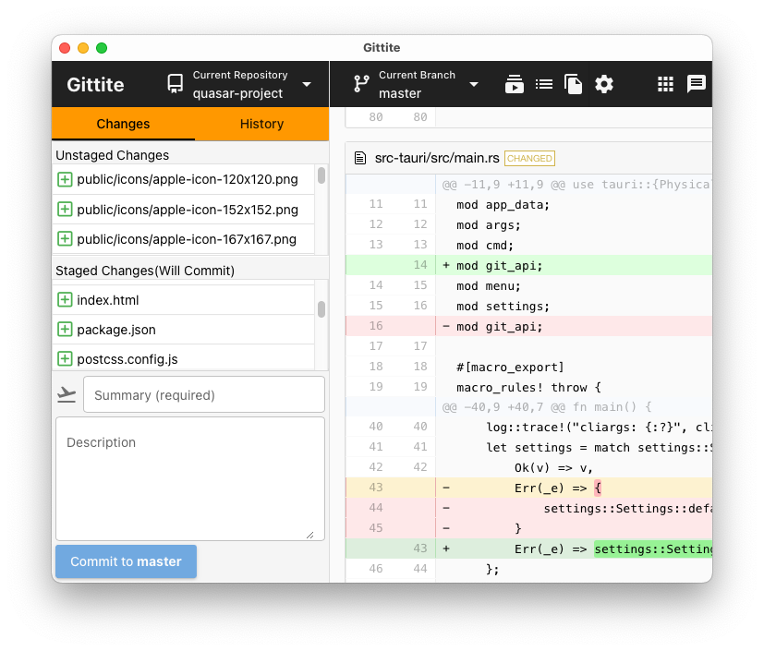Select staged file package.json
764x651 pixels.
tap(183, 329)
